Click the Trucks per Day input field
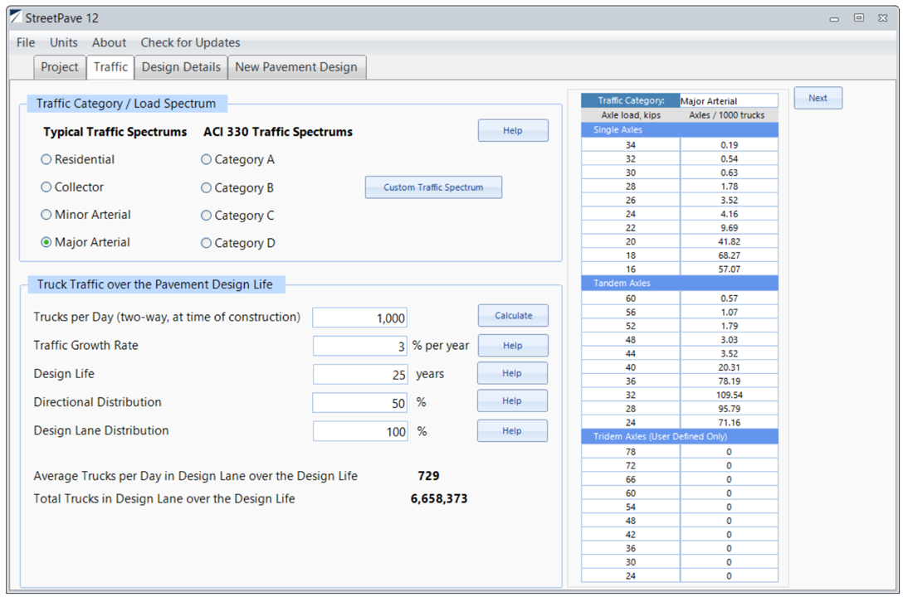The height and width of the screenshot is (597, 903). 359,318
